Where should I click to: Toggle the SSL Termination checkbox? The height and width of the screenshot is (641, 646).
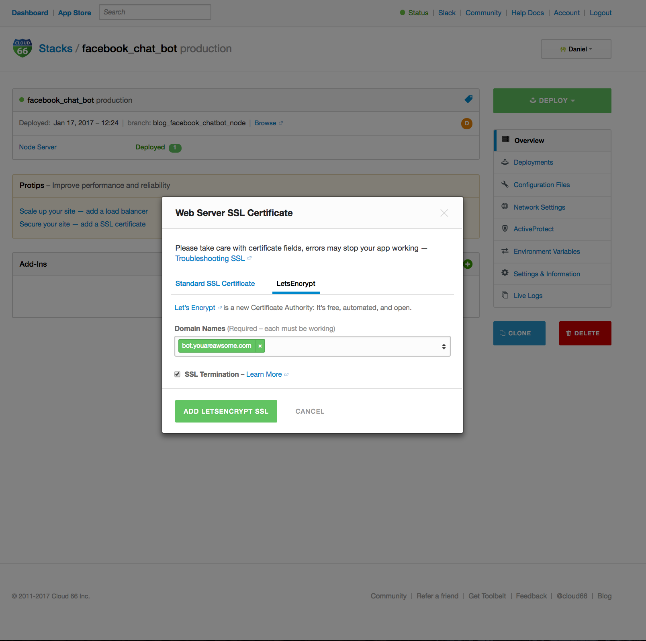pos(177,374)
